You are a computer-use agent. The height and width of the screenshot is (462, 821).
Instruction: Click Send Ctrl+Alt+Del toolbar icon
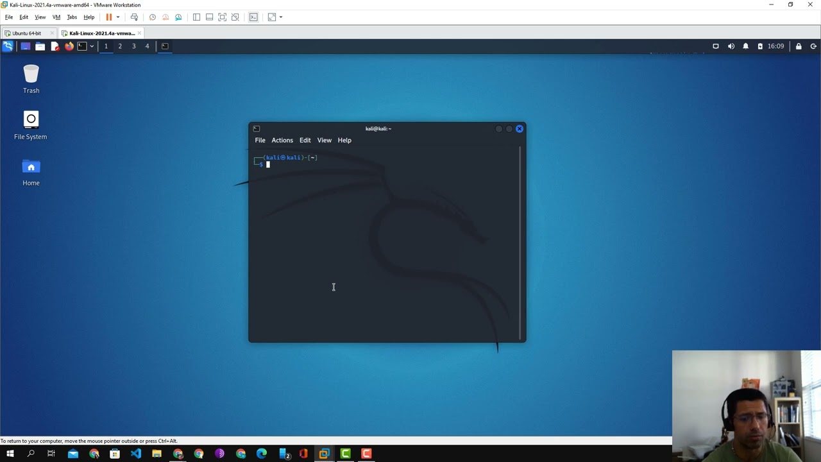134,17
